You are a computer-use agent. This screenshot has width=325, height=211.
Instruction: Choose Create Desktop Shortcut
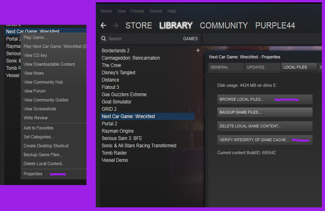[46, 146]
